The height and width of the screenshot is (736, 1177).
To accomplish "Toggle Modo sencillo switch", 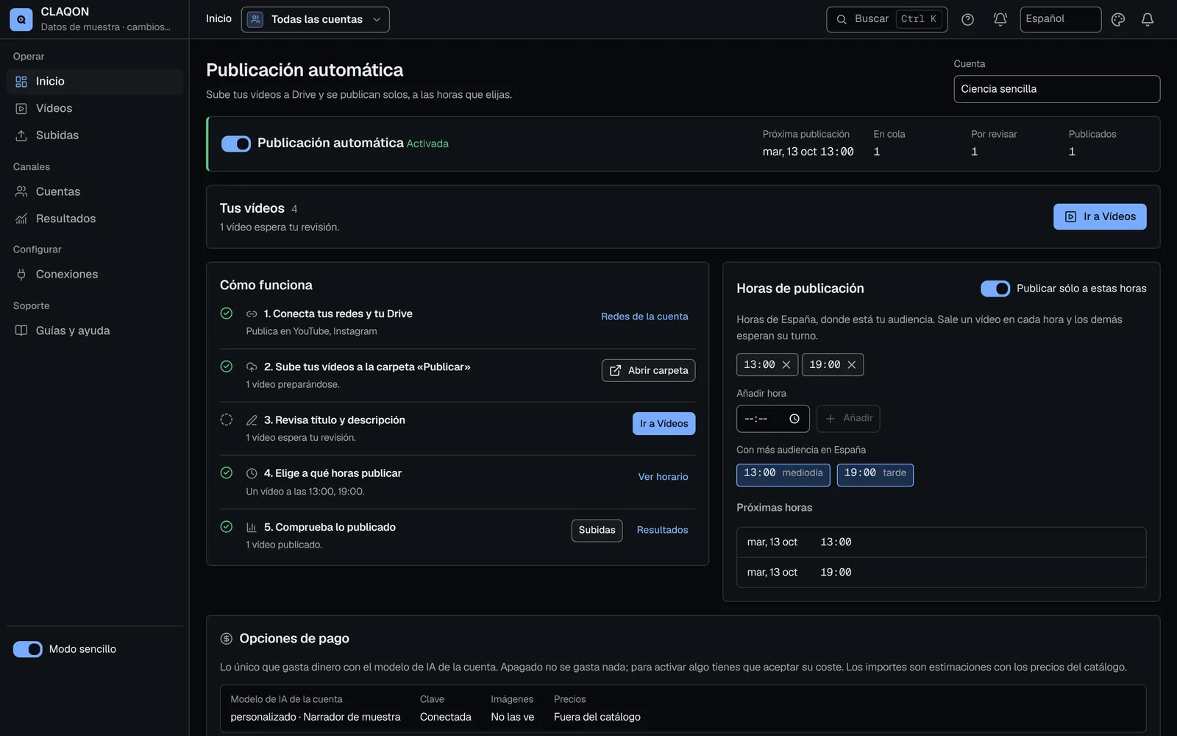I will pyautogui.click(x=28, y=649).
